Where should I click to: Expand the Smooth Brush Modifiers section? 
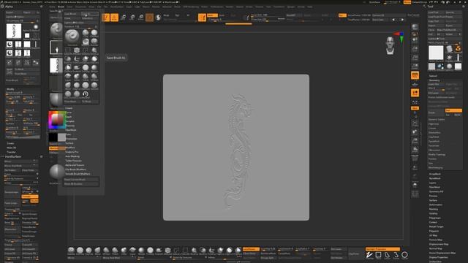(78, 174)
